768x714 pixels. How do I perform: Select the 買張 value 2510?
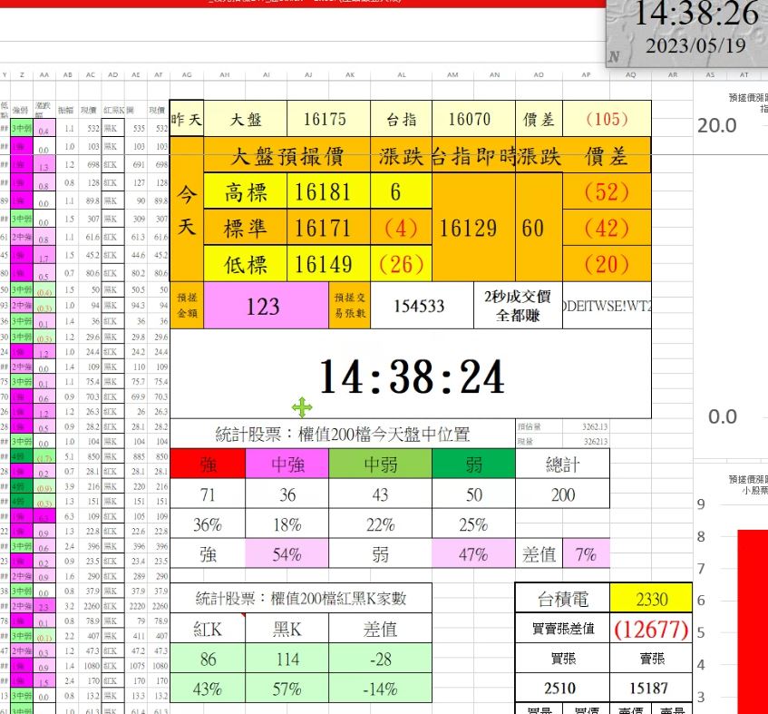(562, 688)
